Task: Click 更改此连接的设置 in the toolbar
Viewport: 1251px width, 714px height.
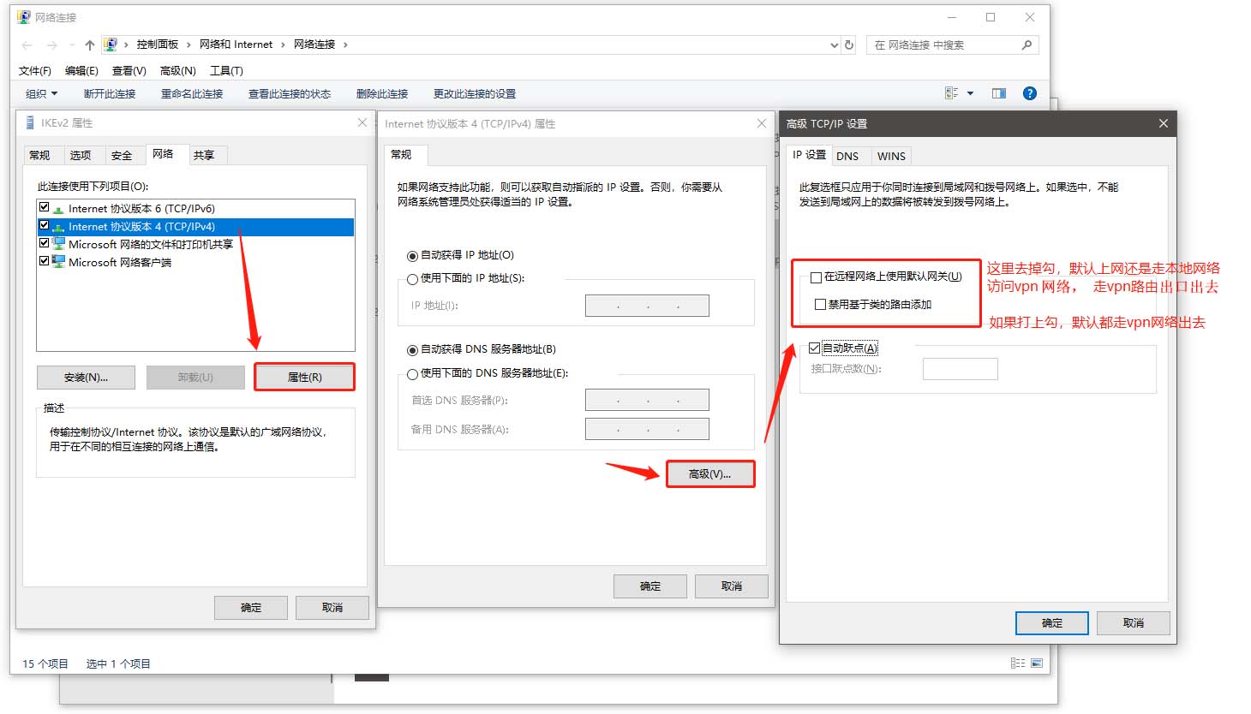Action: point(475,94)
